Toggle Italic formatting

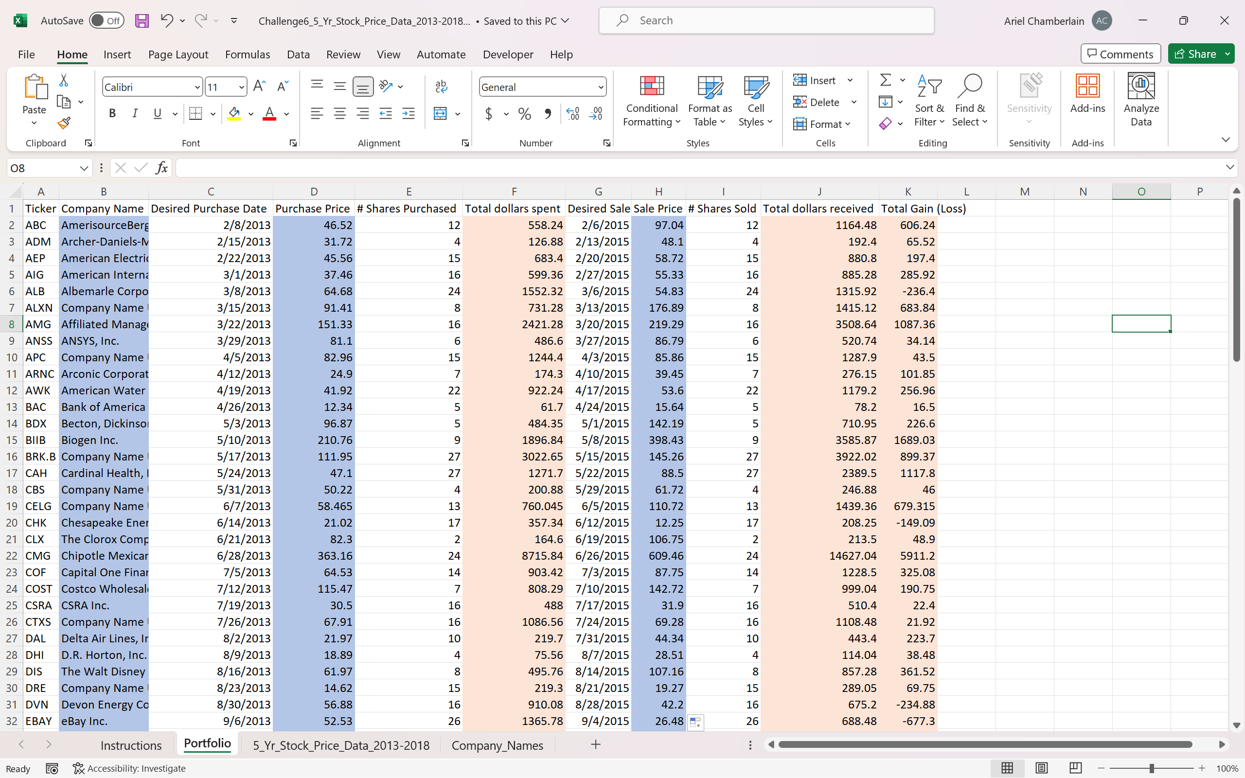coord(135,114)
